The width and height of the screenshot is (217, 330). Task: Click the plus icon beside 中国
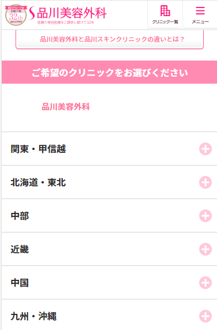(x=205, y=283)
